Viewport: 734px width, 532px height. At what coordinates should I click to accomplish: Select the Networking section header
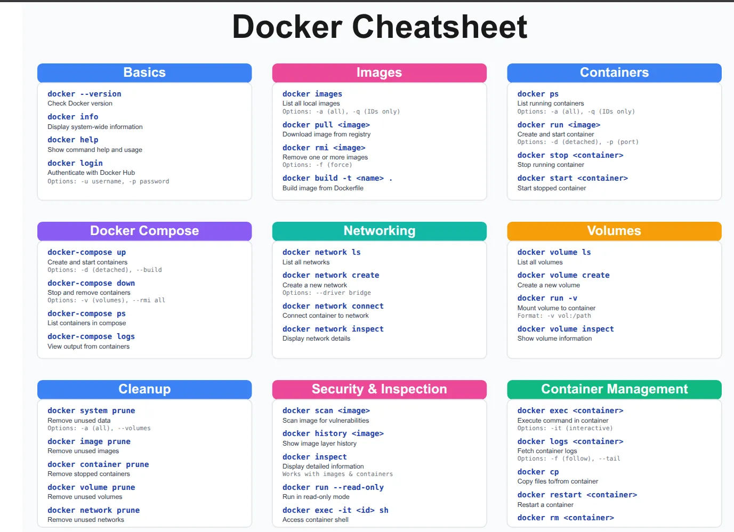pyautogui.click(x=380, y=231)
